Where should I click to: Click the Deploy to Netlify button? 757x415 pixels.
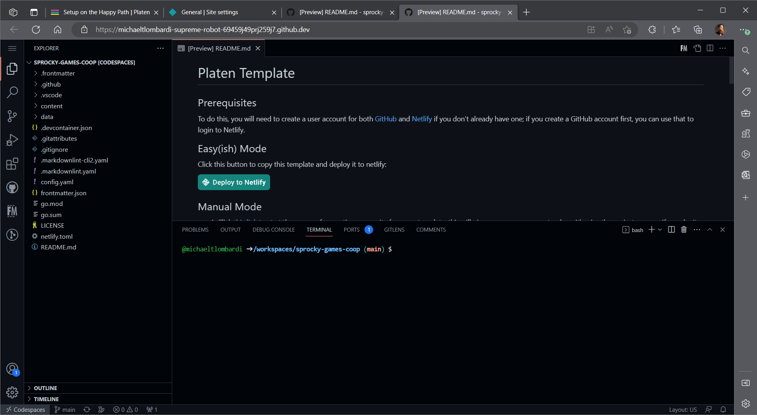(234, 182)
